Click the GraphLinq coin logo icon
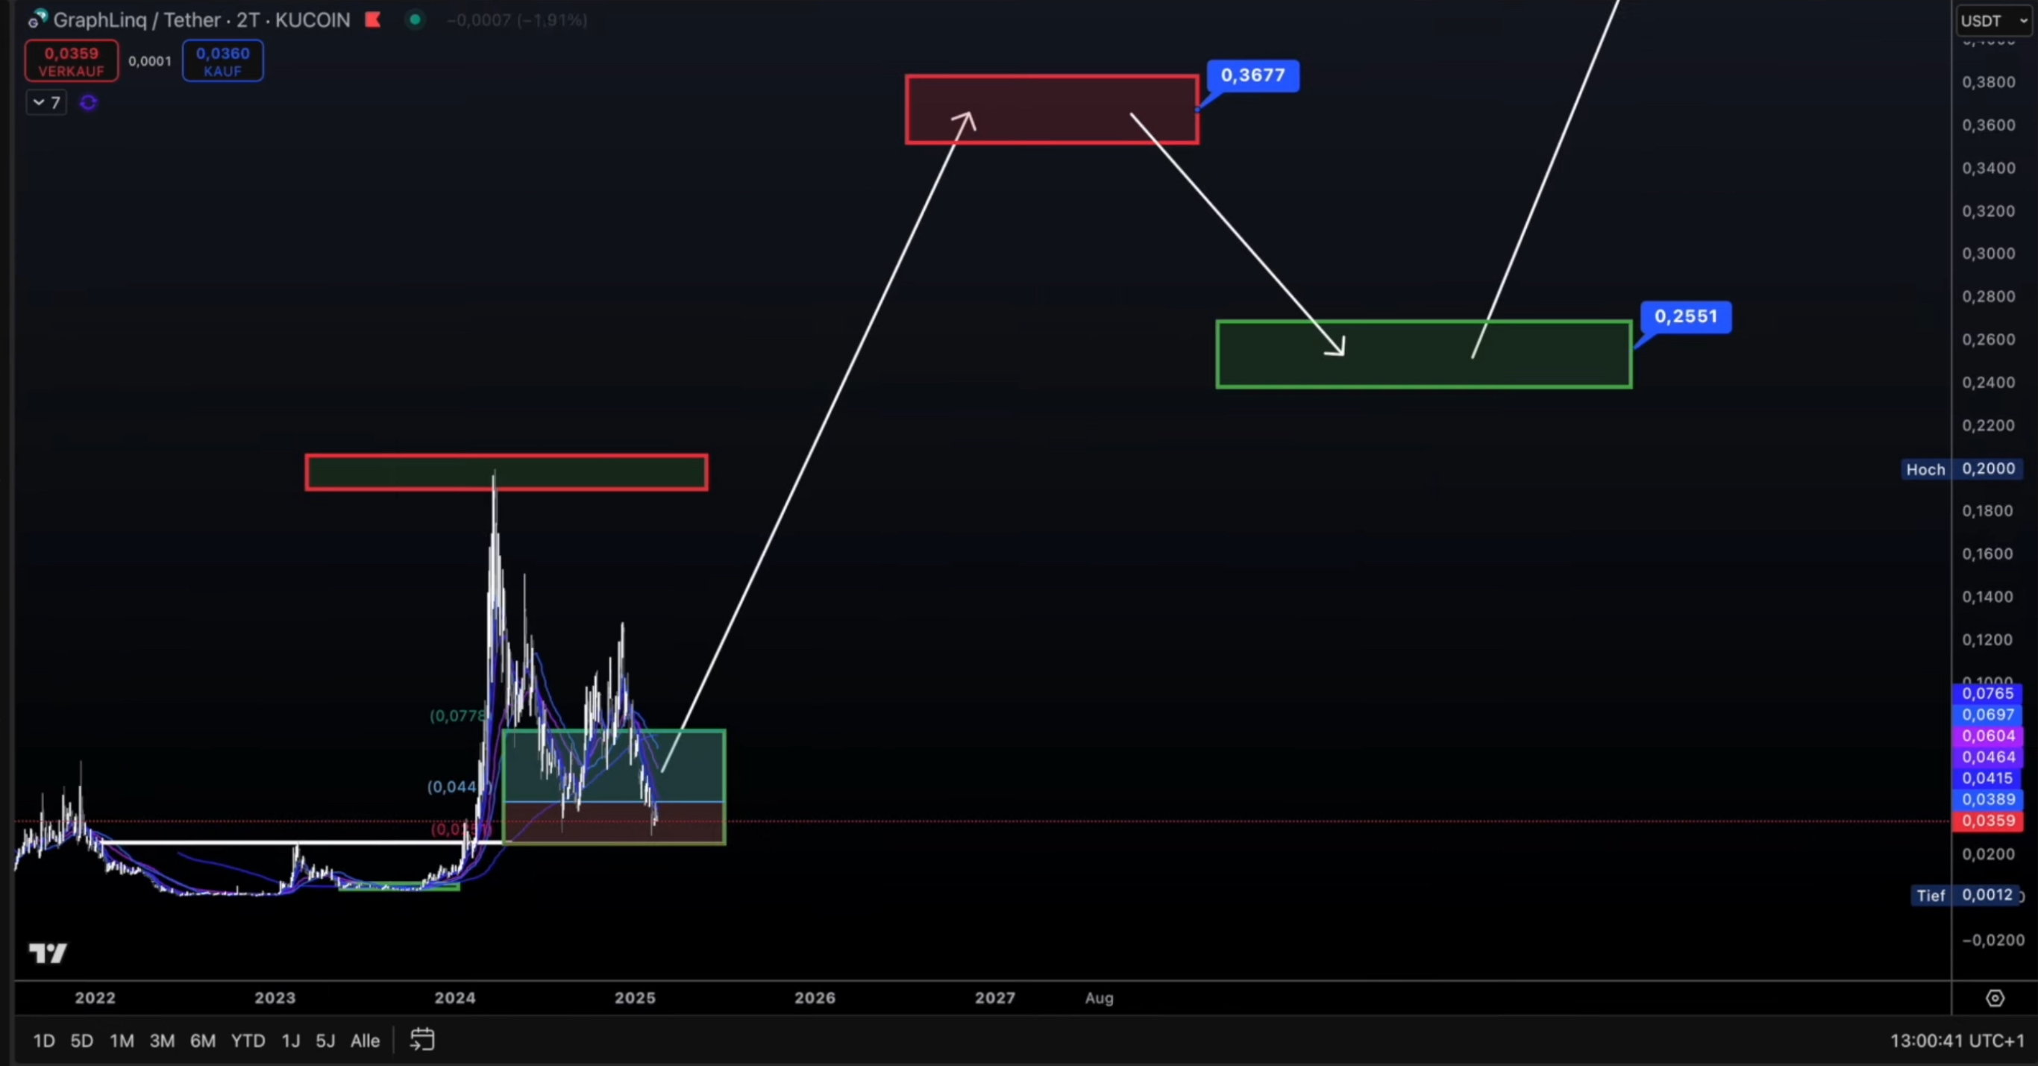 [x=37, y=19]
